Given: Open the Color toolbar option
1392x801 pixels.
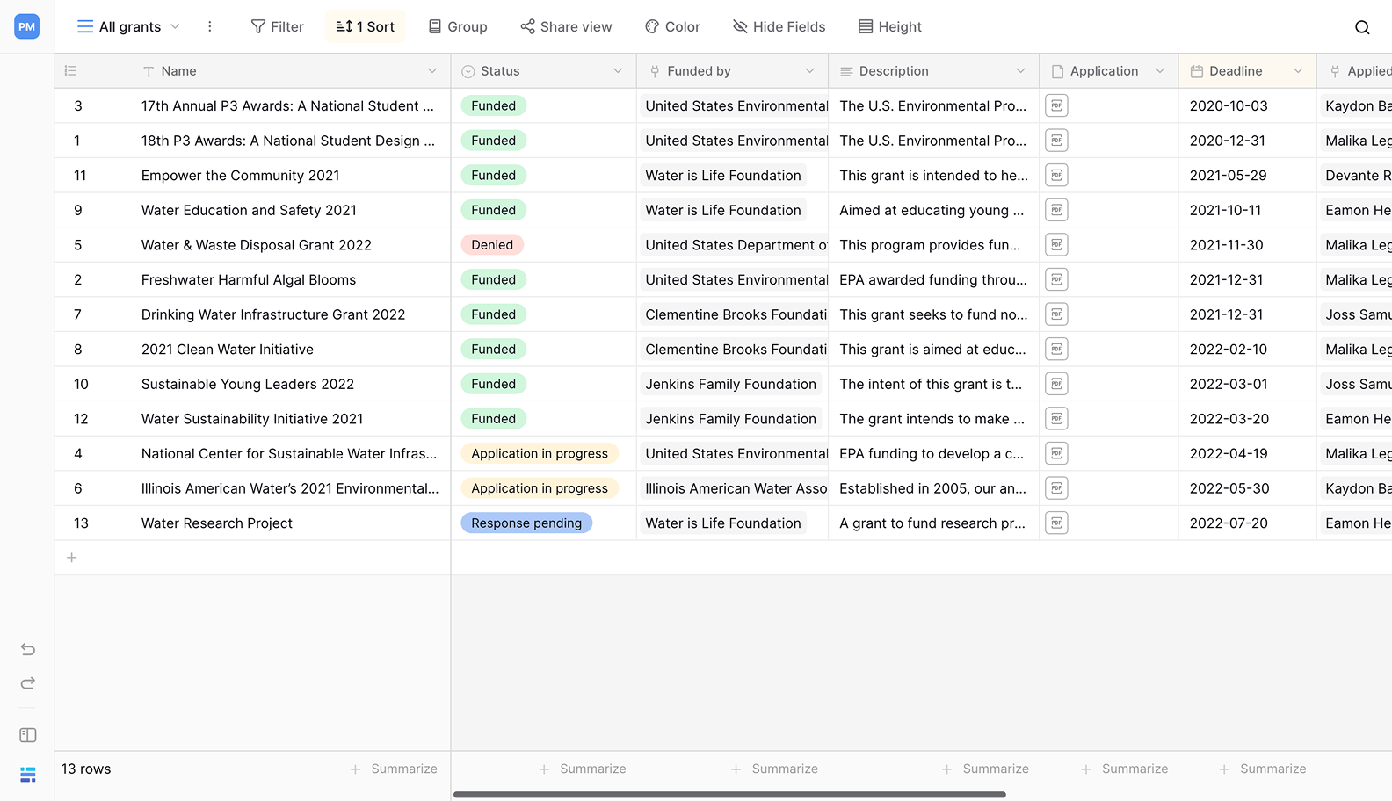Looking at the screenshot, I should click(x=672, y=26).
